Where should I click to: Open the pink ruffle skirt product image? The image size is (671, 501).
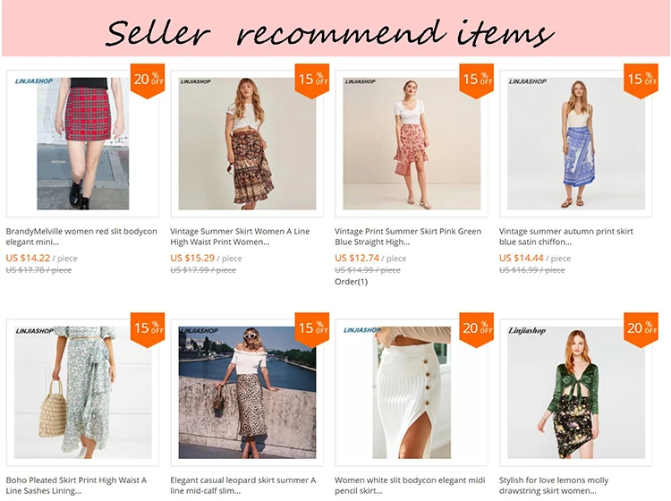(x=412, y=143)
